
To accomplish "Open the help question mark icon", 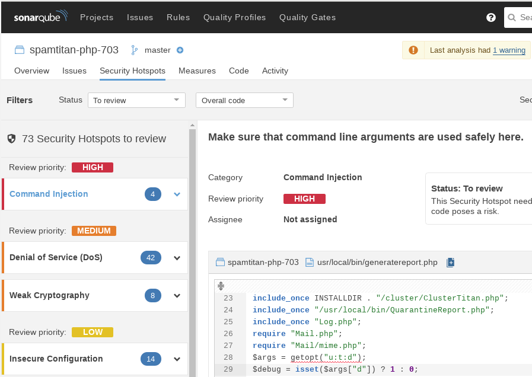I will click(x=490, y=17).
